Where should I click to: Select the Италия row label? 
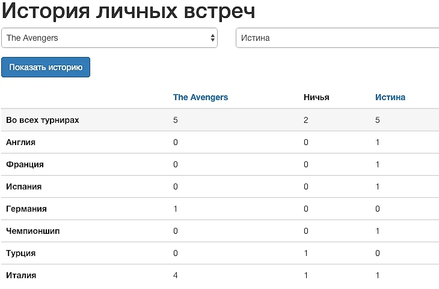pos(21,275)
